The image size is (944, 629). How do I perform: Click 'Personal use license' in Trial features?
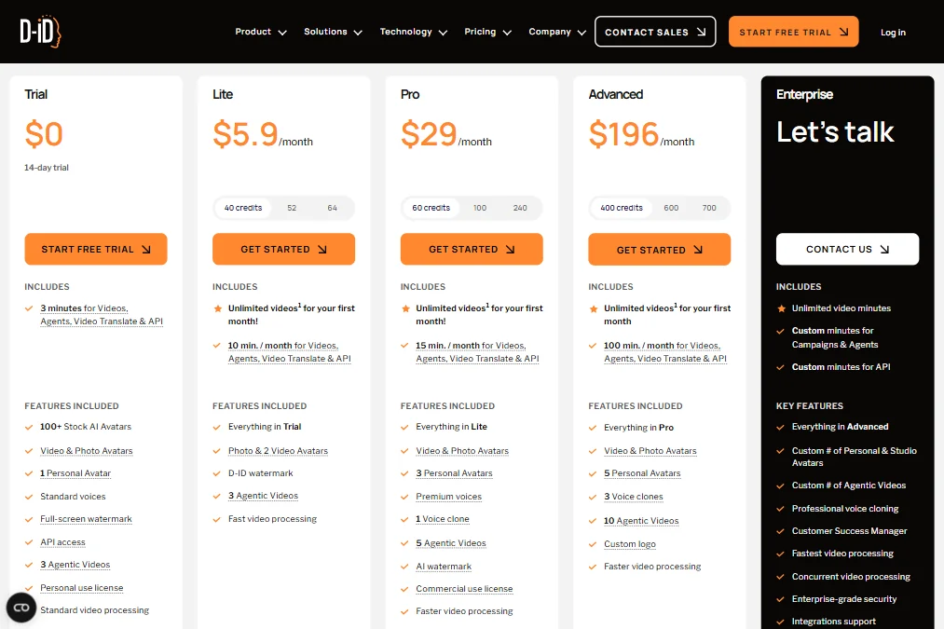click(82, 588)
